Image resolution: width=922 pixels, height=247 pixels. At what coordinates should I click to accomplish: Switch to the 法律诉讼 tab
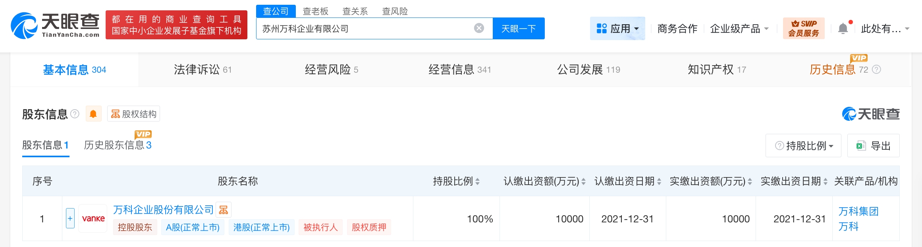point(202,70)
